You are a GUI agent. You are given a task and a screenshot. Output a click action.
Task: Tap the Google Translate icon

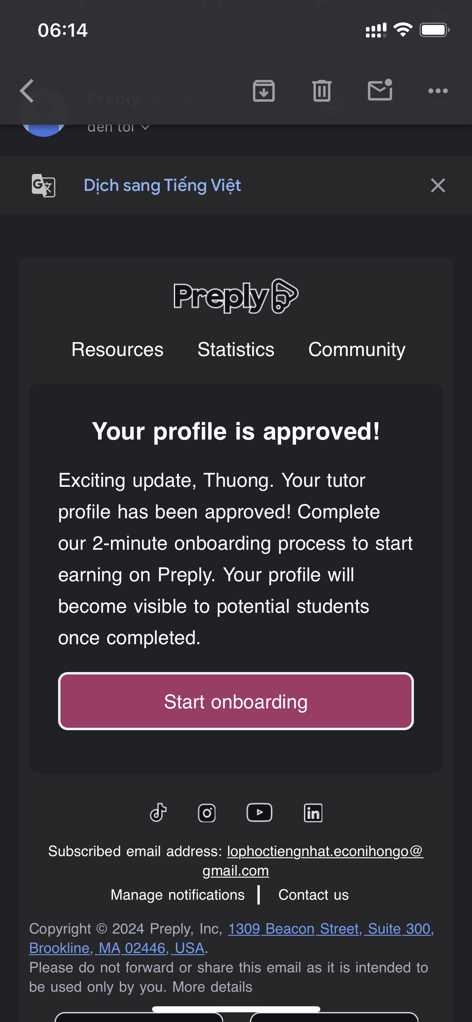tap(43, 186)
